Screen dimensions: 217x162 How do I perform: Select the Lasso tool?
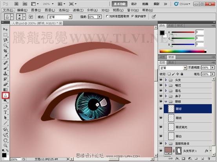click(x=5, y=40)
